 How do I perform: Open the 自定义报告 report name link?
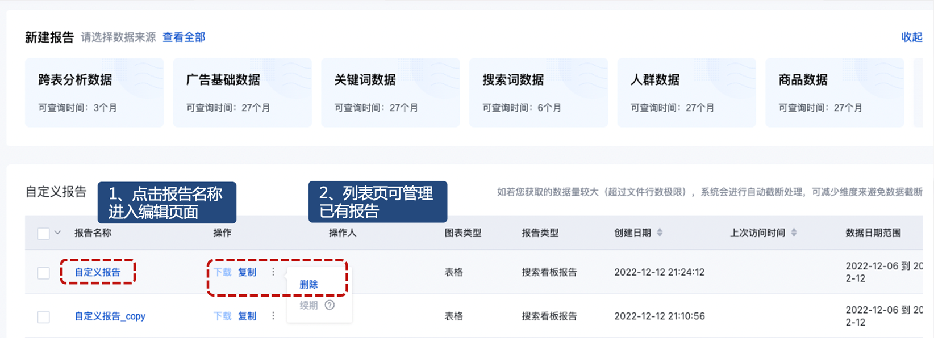coord(98,272)
